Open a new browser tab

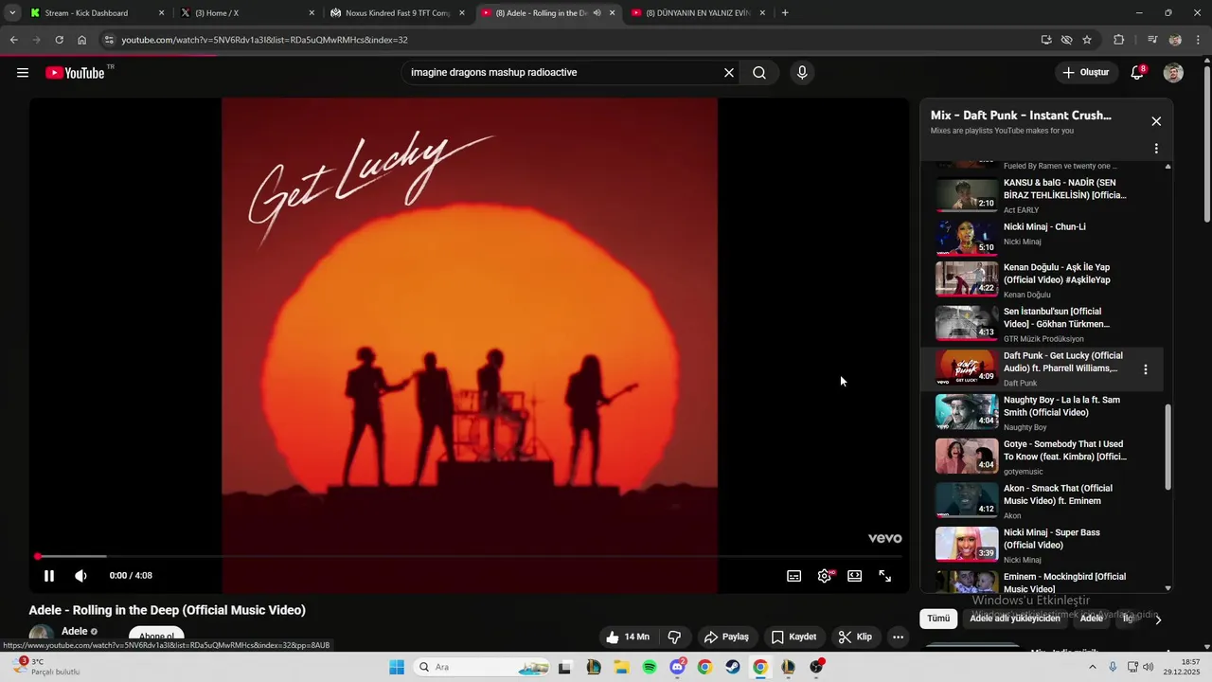point(785,13)
